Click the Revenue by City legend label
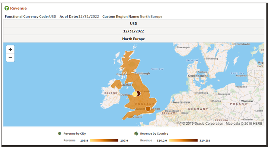 pos(74,134)
